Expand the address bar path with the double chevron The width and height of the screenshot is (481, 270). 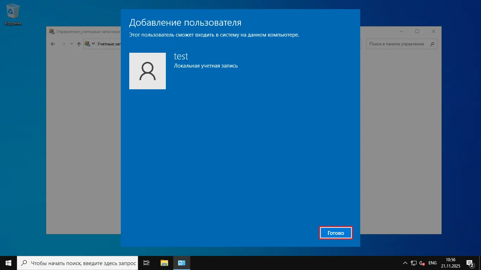[93, 44]
